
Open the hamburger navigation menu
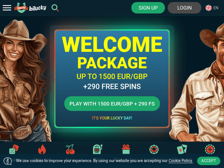(7, 8)
